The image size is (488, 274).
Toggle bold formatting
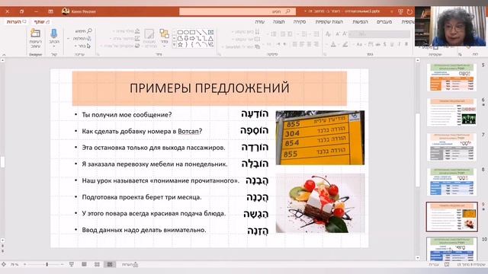point(406,44)
